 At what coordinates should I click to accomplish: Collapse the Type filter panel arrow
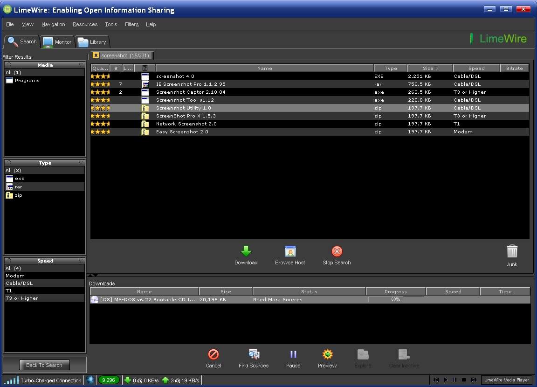click(81, 163)
